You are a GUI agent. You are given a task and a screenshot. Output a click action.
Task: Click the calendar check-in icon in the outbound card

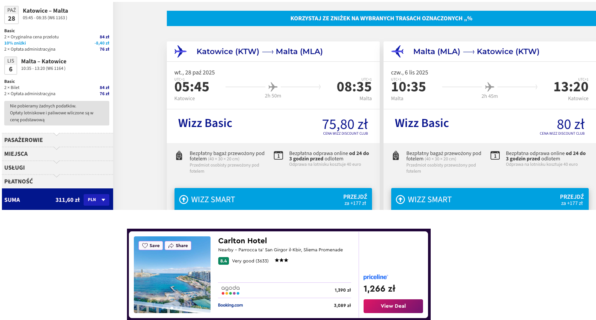[x=278, y=155]
